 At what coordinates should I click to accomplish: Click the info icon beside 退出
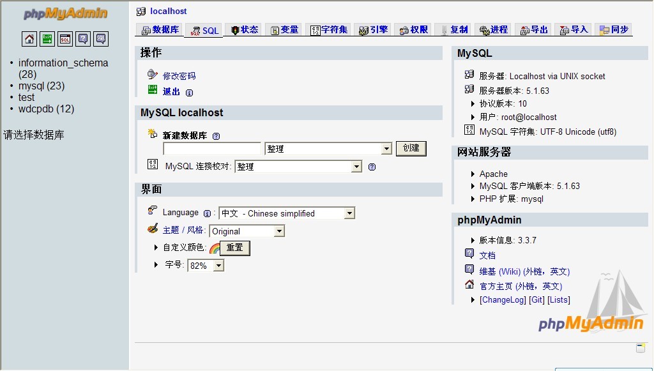click(189, 93)
